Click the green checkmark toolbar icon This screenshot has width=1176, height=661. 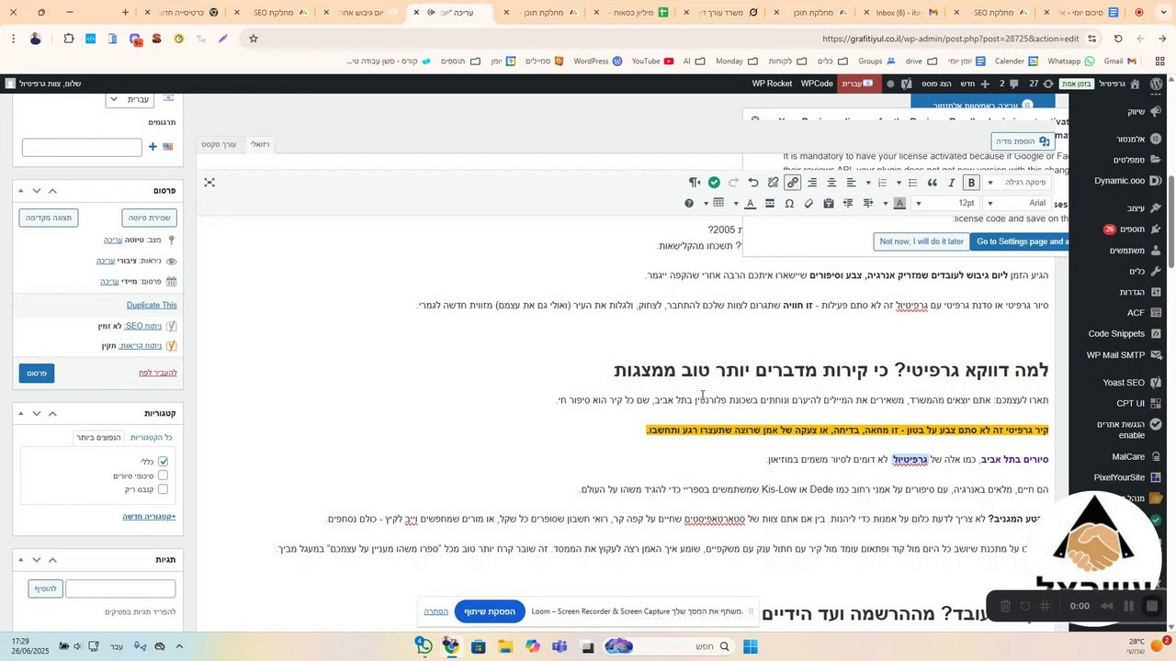click(714, 183)
